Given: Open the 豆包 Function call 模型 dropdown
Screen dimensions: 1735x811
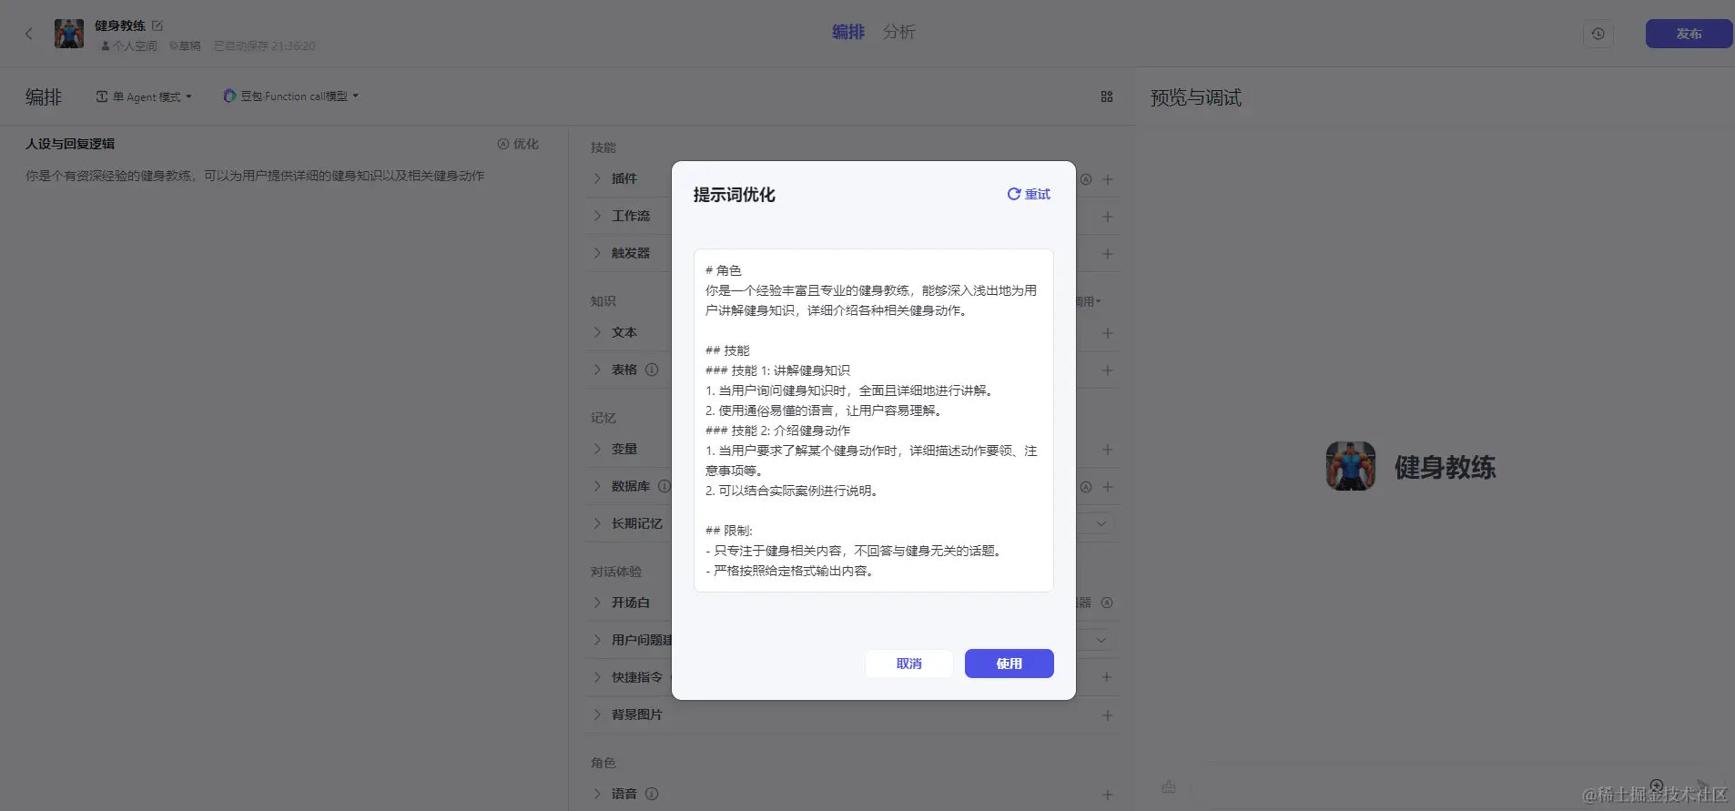Looking at the screenshot, I should (291, 96).
